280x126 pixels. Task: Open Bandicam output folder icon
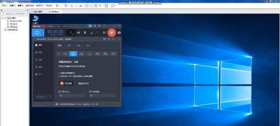(95, 26)
